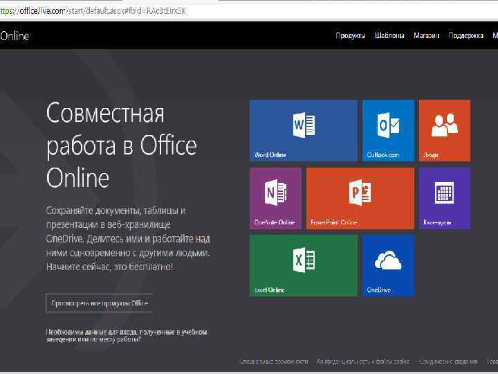Launch the OneNote Online tile

[275, 198]
